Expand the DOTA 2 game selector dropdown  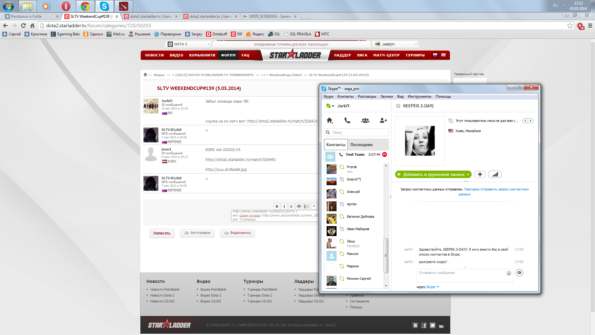coord(209,44)
